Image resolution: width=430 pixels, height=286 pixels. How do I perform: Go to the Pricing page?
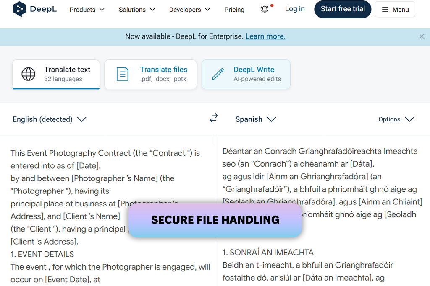tap(234, 10)
